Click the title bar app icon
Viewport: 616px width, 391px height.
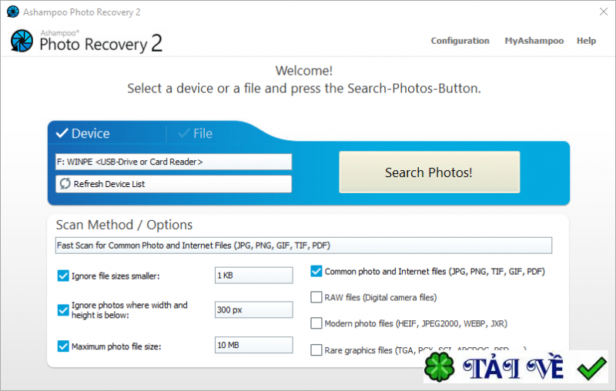coord(13,12)
